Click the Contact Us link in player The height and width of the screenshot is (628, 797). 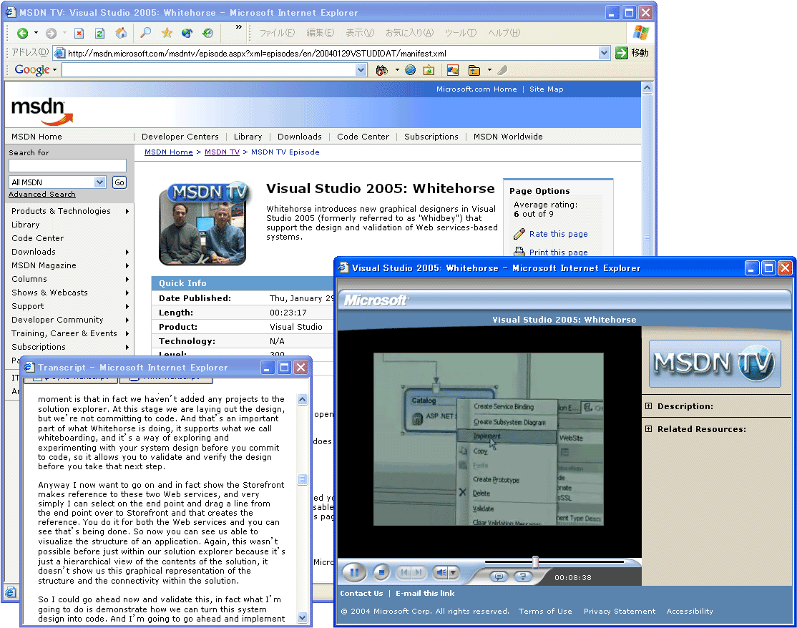(361, 594)
